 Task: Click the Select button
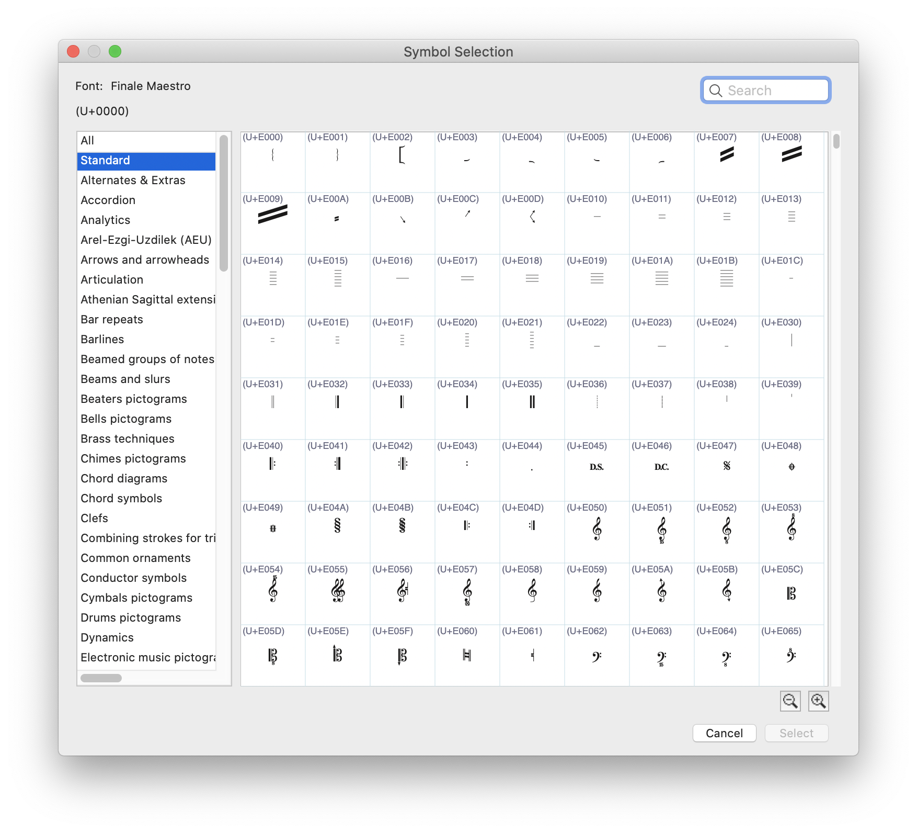[x=796, y=733]
